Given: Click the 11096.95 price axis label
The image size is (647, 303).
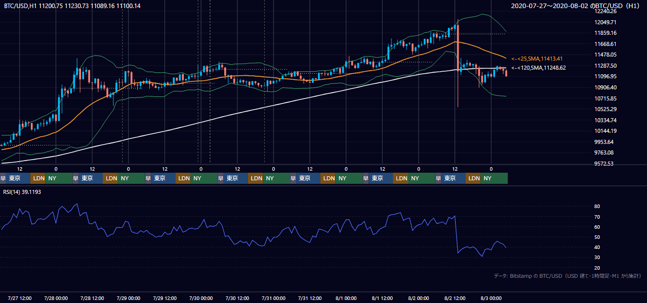Looking at the screenshot, I should [x=606, y=77].
